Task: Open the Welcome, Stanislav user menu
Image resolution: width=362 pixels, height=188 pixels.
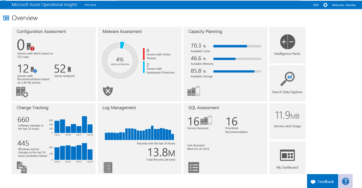Action: point(345,5)
